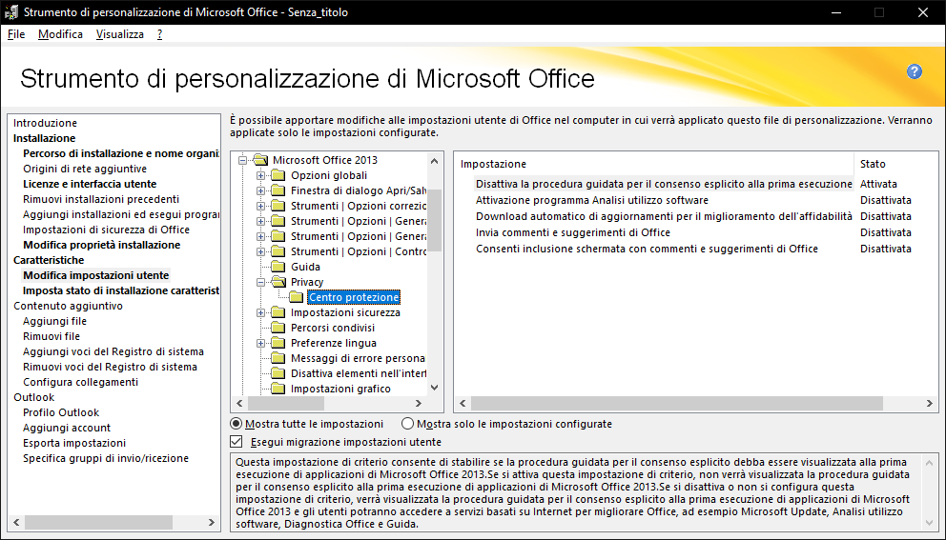The width and height of the screenshot is (946, 540).
Task: Click the Impostazioni grafico folder icon
Action: pyautogui.click(x=278, y=389)
